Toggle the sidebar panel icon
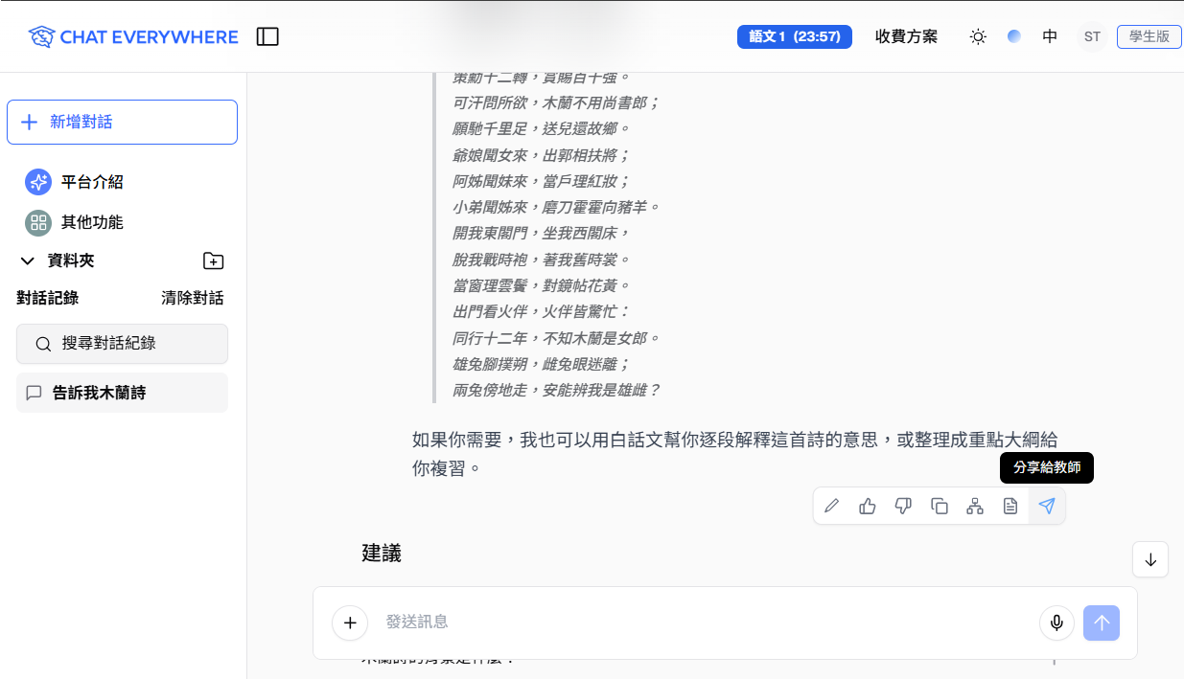Image resolution: width=1184 pixels, height=679 pixels. click(267, 37)
